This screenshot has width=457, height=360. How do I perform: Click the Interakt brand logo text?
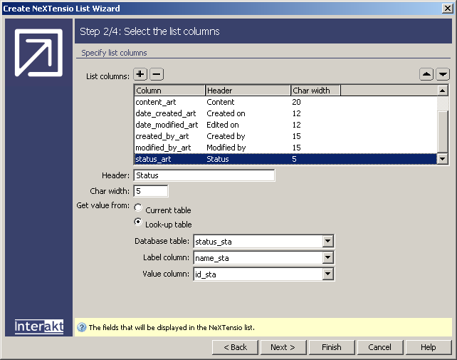tap(39, 326)
